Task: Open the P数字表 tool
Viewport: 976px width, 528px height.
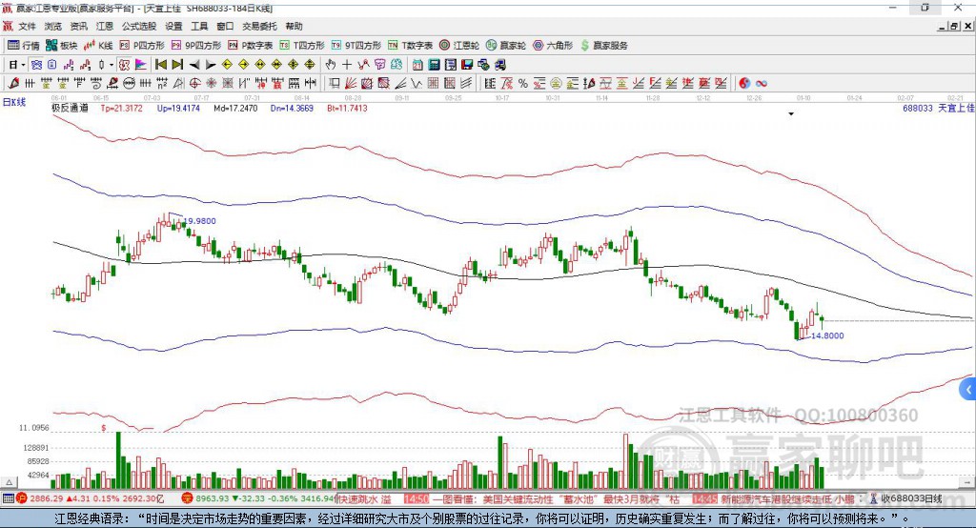Action: click(x=251, y=46)
